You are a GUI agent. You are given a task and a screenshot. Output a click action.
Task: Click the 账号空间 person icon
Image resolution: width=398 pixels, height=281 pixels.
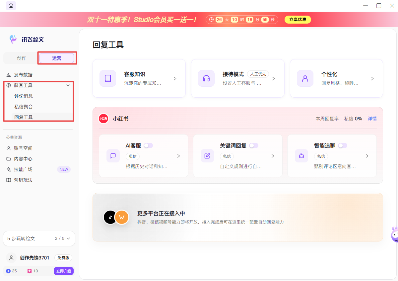(x=9, y=148)
